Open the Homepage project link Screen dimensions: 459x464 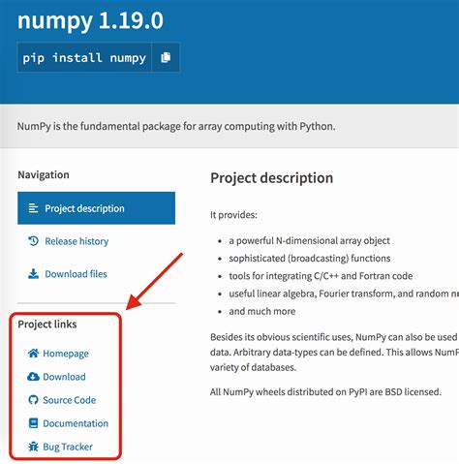pos(66,354)
